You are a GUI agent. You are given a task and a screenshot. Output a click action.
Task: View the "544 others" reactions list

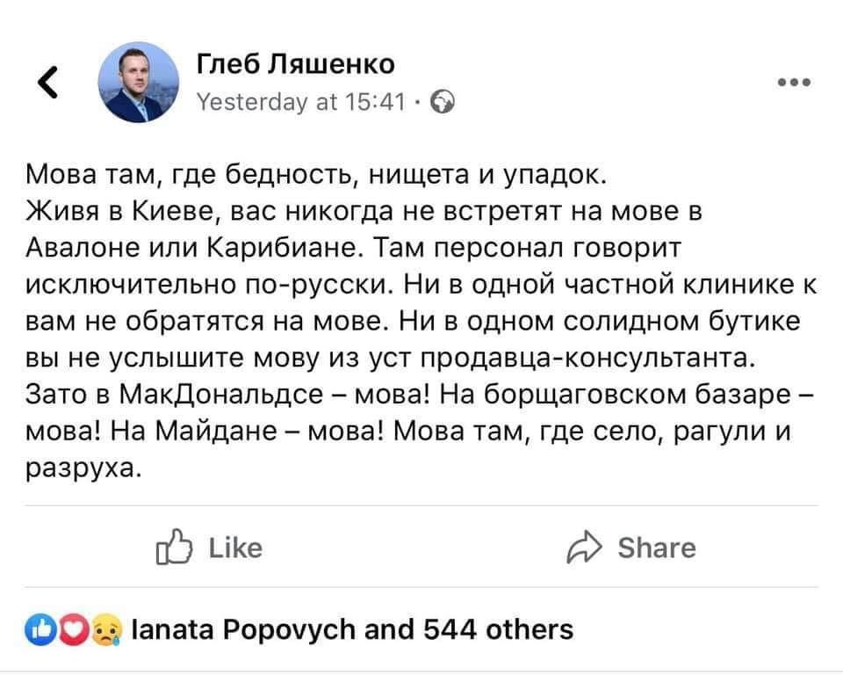(499, 629)
